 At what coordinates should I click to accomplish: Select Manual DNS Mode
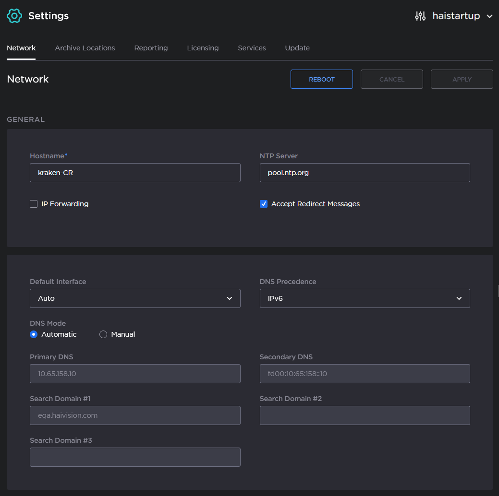pos(103,334)
